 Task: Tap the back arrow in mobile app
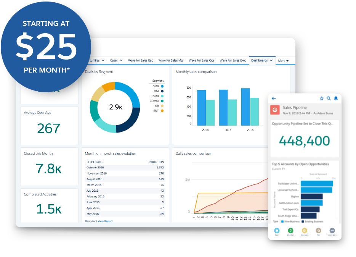pyautogui.click(x=274, y=98)
